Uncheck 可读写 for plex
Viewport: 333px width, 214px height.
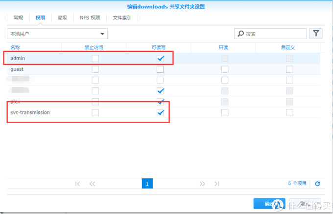[160, 102]
